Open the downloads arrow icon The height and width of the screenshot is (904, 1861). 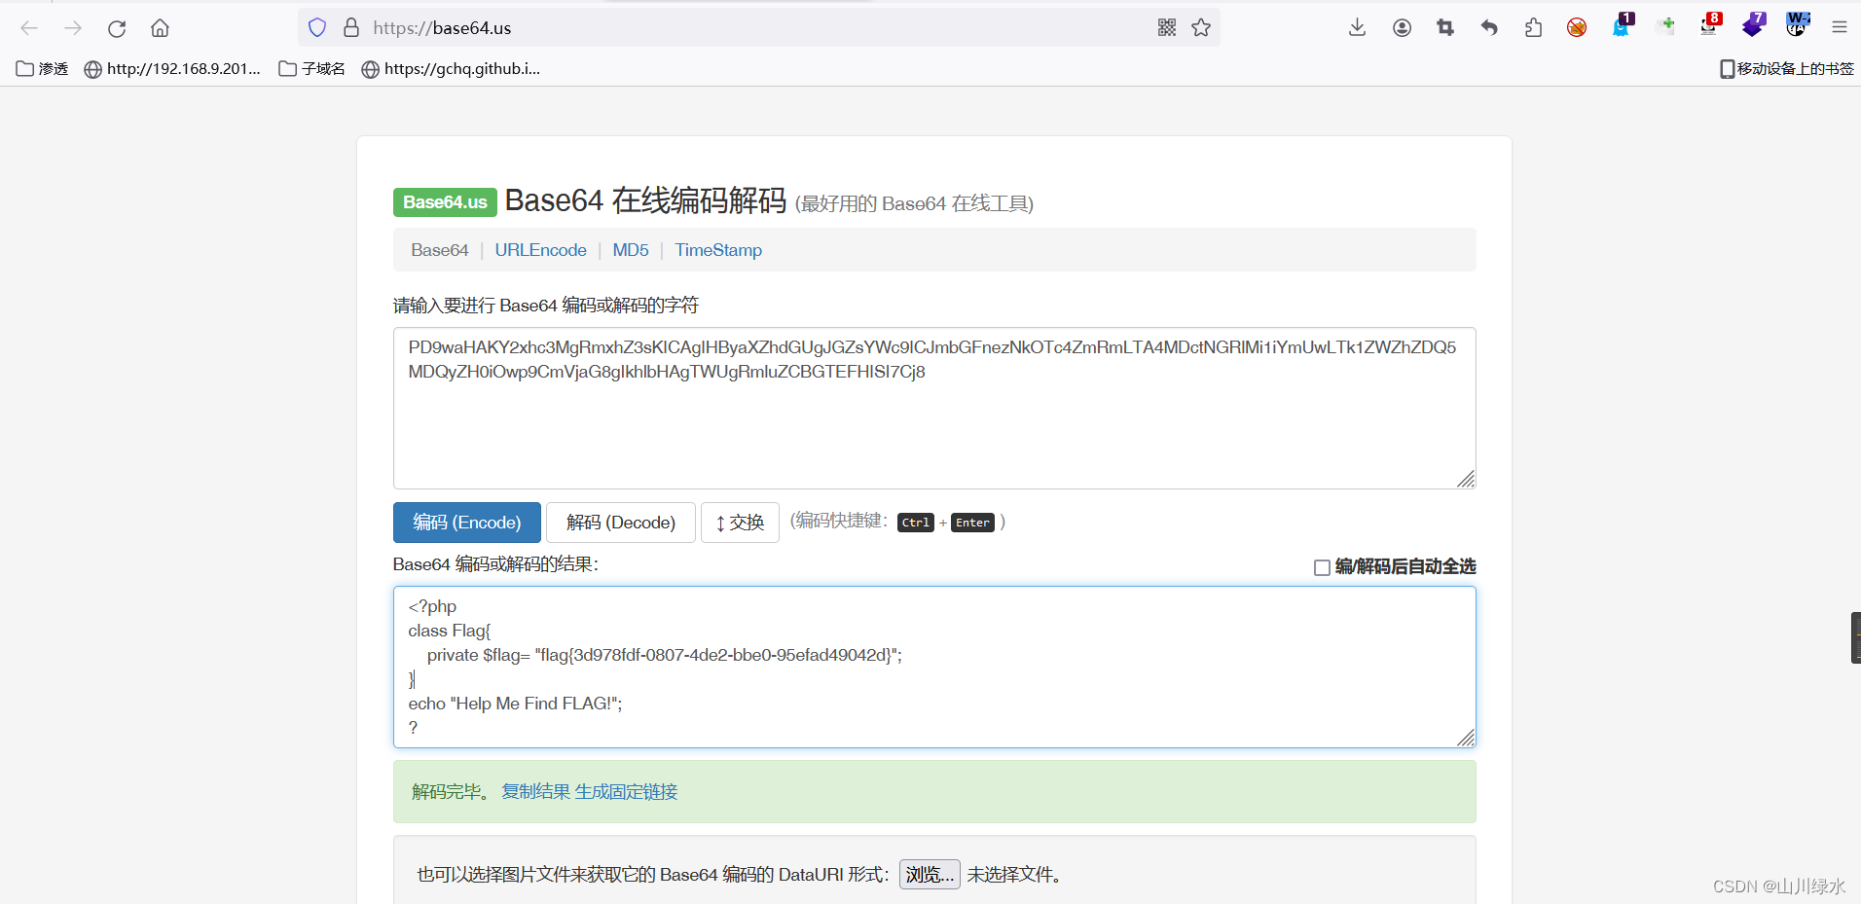point(1357,28)
